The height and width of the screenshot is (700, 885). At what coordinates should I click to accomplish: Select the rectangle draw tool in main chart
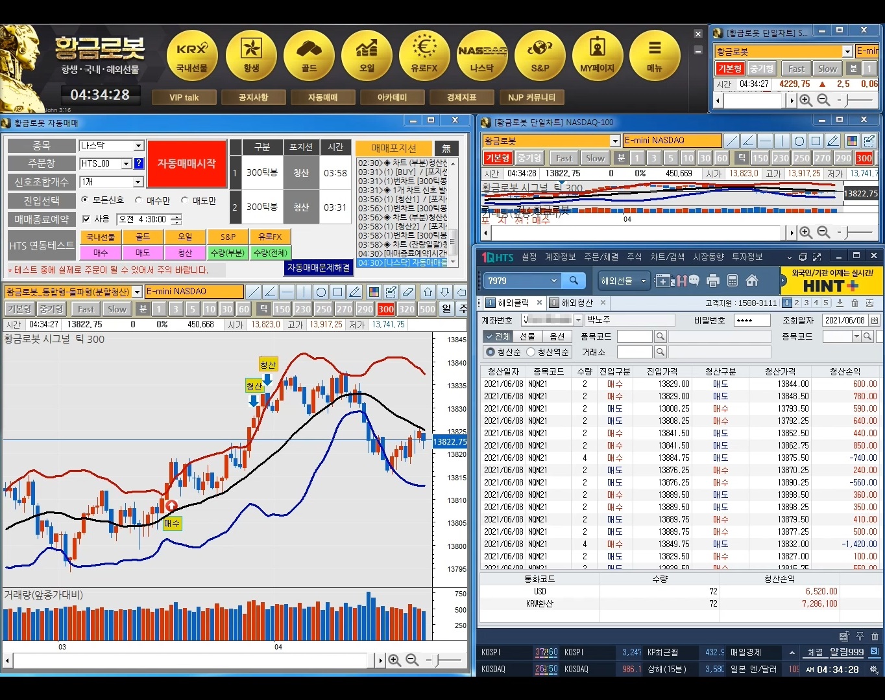338,292
